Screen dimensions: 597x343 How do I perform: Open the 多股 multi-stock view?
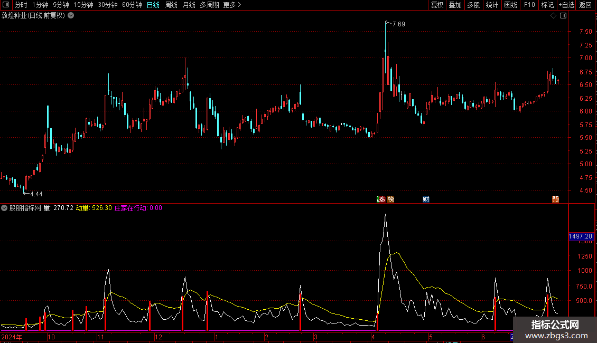[474, 5]
